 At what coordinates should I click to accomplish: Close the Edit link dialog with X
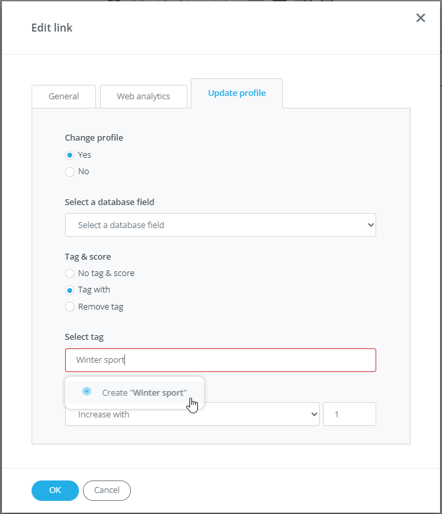421,18
